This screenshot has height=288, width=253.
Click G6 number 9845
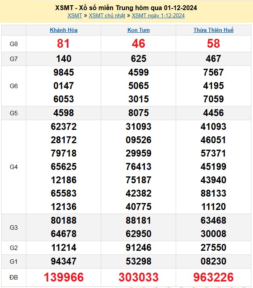64,72
